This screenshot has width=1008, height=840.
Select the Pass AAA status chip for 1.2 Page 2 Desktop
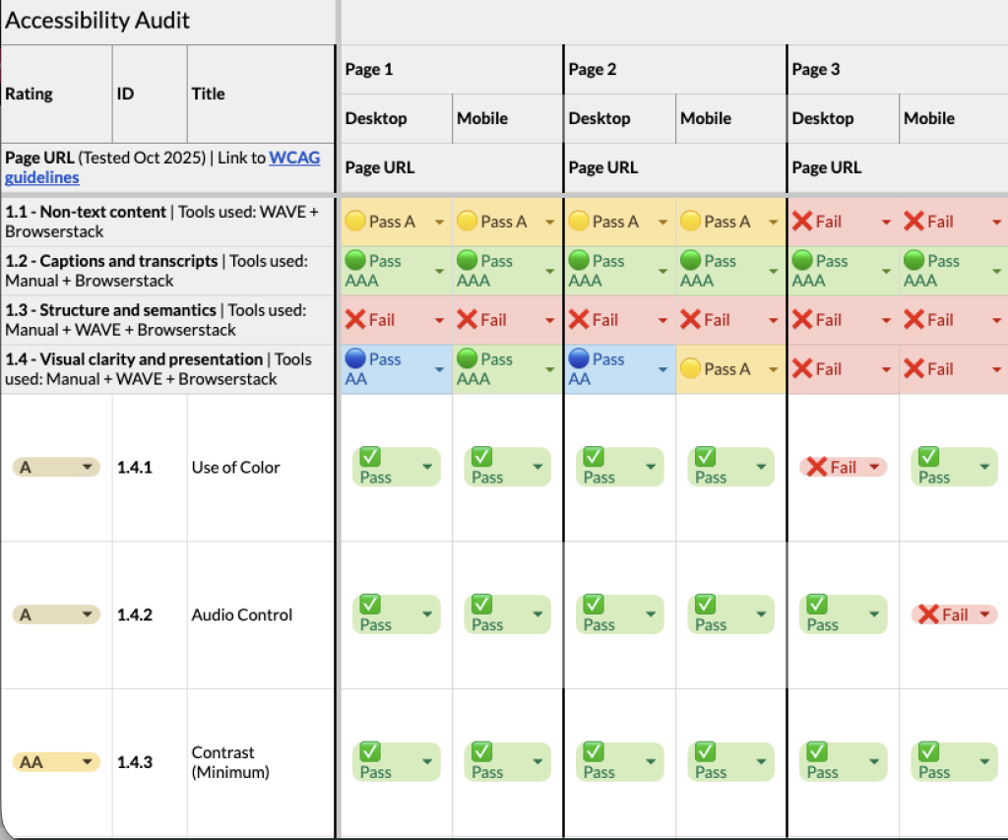(610, 270)
